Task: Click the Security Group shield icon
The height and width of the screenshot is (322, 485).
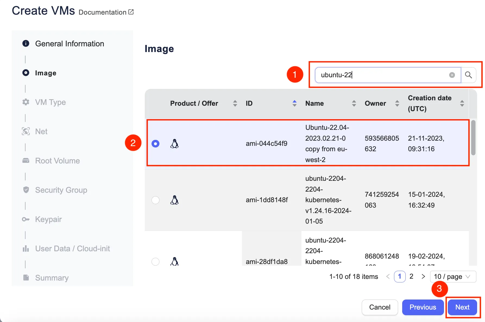Action: tap(26, 190)
